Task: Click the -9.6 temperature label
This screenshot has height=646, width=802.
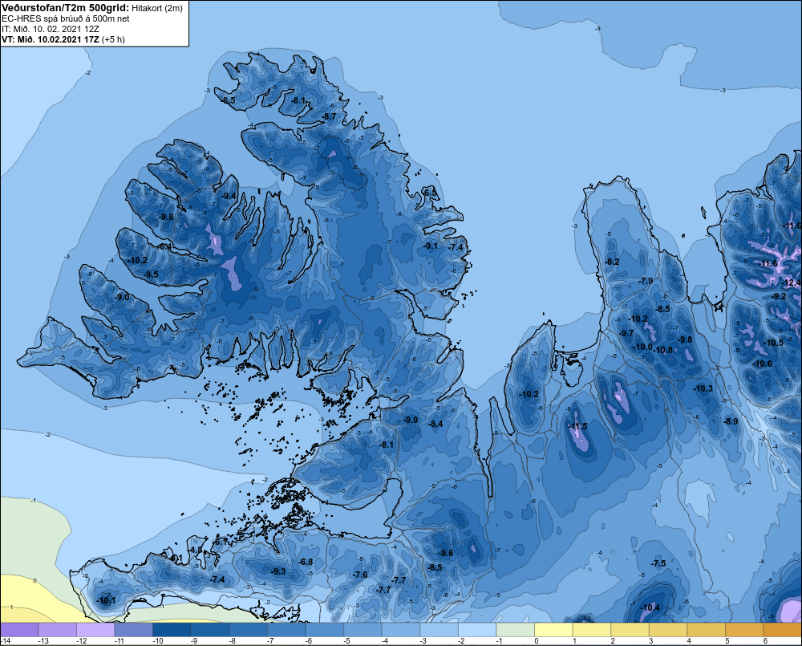Action: [446, 553]
